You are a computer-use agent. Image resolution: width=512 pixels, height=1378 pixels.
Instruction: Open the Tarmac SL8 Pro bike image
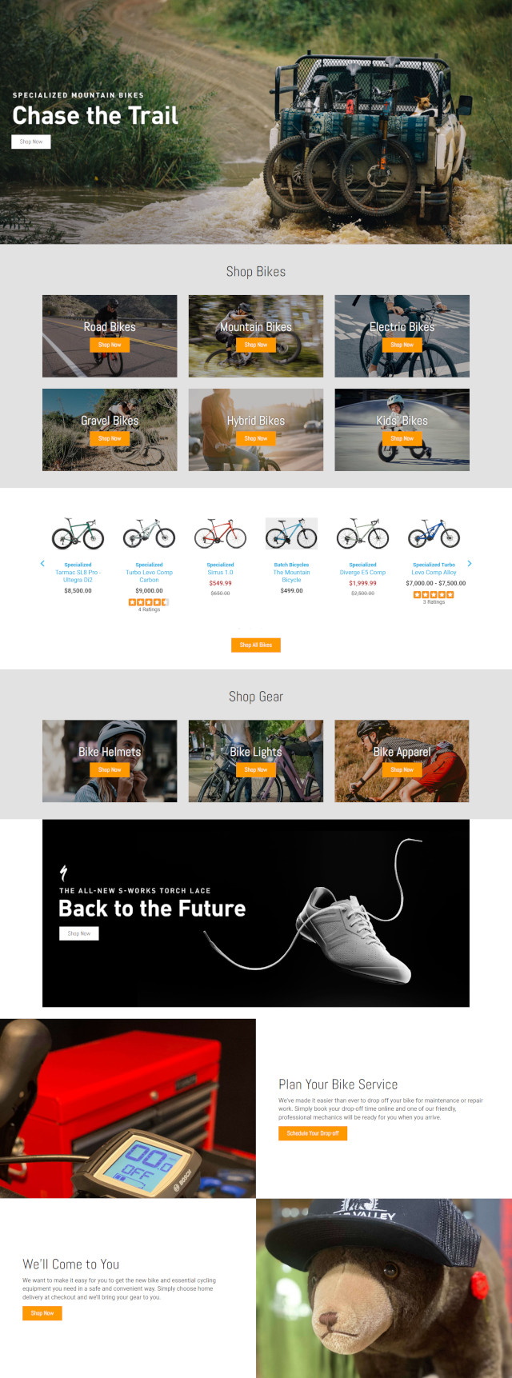pos(78,533)
